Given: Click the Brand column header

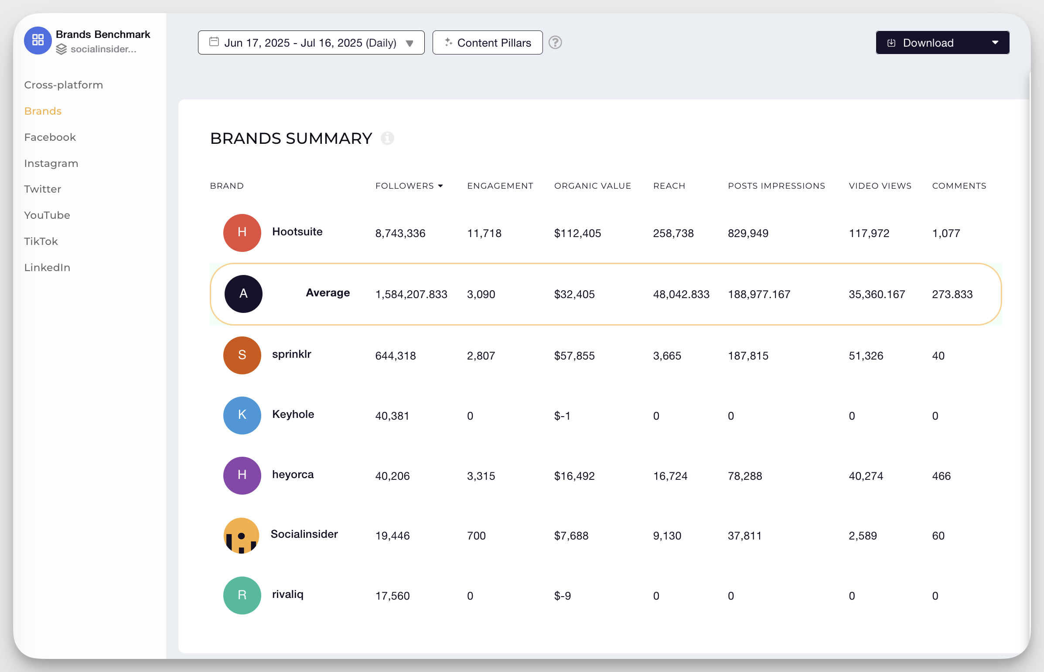Looking at the screenshot, I should coord(227,186).
